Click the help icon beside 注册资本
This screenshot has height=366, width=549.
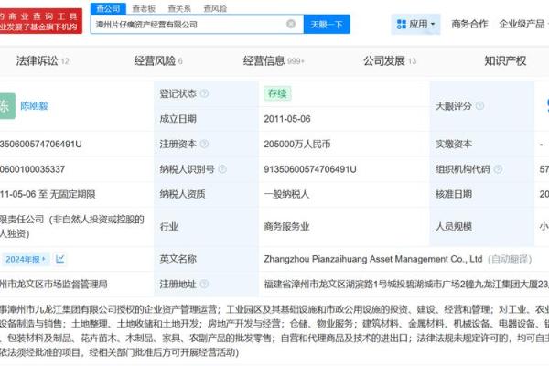click(203, 144)
